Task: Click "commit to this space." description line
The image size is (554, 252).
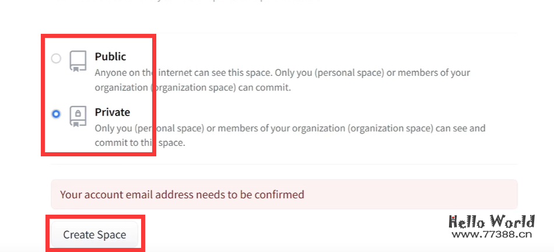Action: [x=140, y=142]
